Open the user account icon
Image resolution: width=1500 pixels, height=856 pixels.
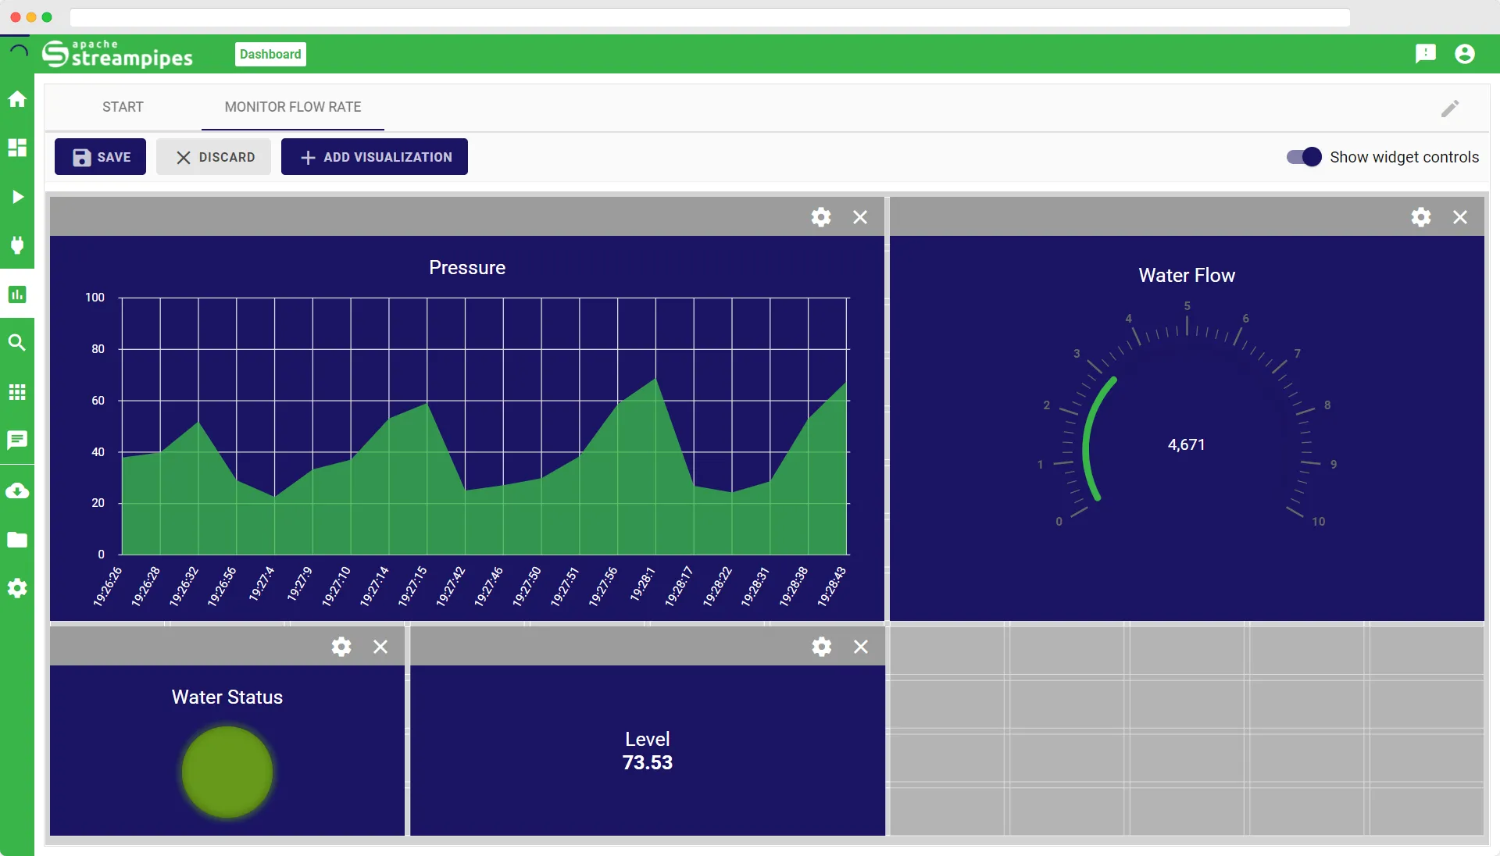[1464, 53]
